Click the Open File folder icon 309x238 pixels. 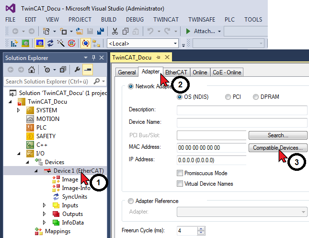coord(80,31)
